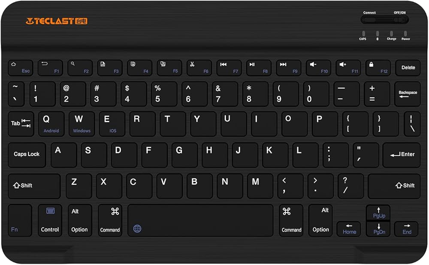This screenshot has width=429, height=265.
Task: Click the F6 key with scissors icon
Action: (199, 68)
